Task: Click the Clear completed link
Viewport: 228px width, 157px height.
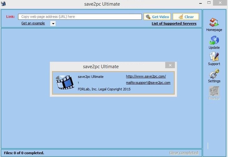Action: [184, 153]
